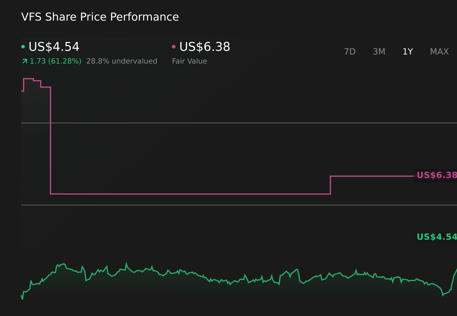Switch to the MAX time range tab
The width and height of the screenshot is (457, 316).
(x=439, y=51)
